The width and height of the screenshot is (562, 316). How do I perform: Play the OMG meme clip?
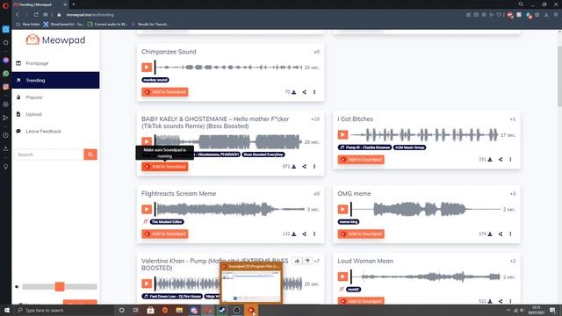coord(342,209)
